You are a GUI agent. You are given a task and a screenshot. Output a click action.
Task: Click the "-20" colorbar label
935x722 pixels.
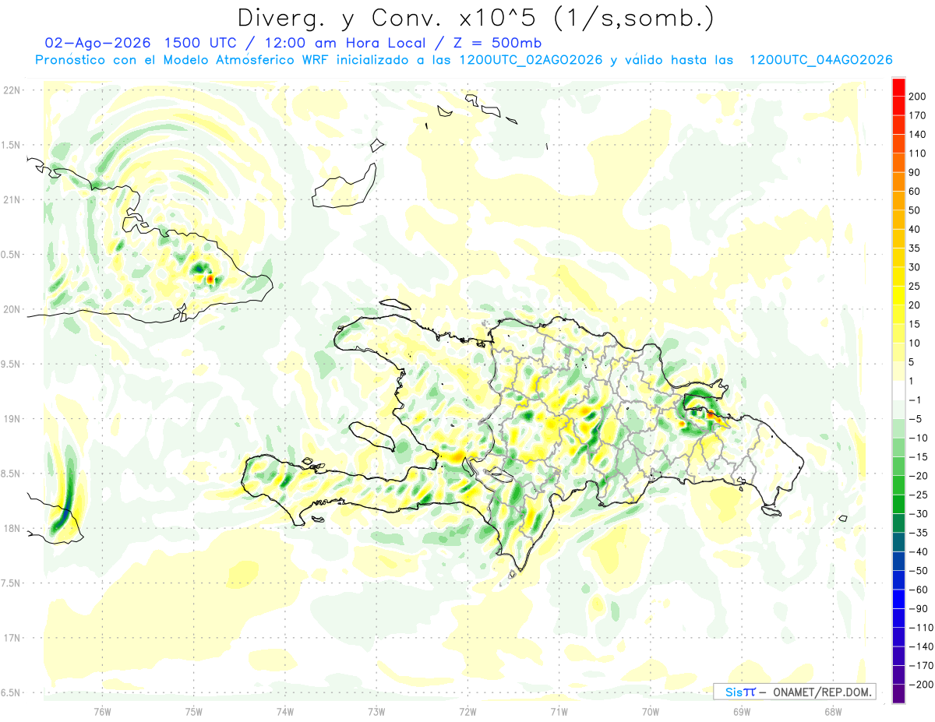918,476
